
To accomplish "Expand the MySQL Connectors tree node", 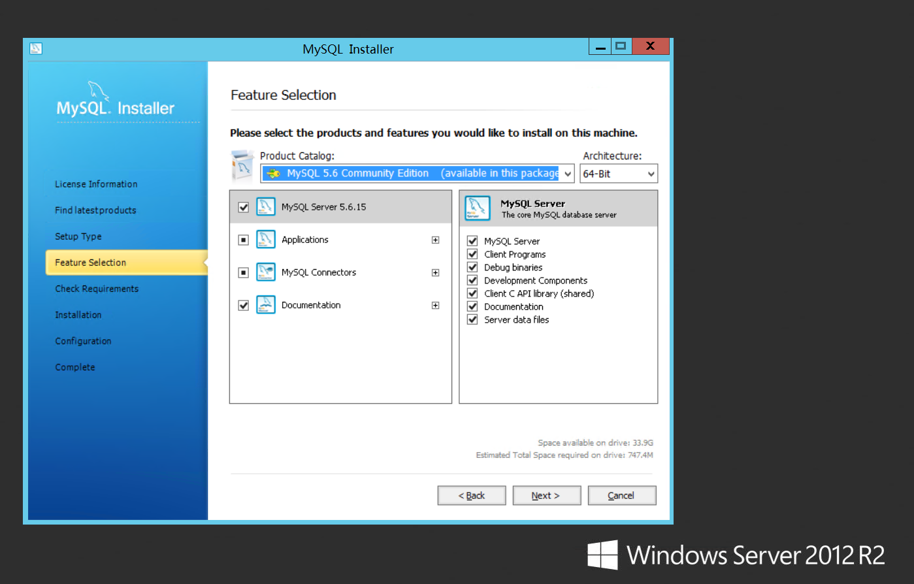I will (x=436, y=272).
